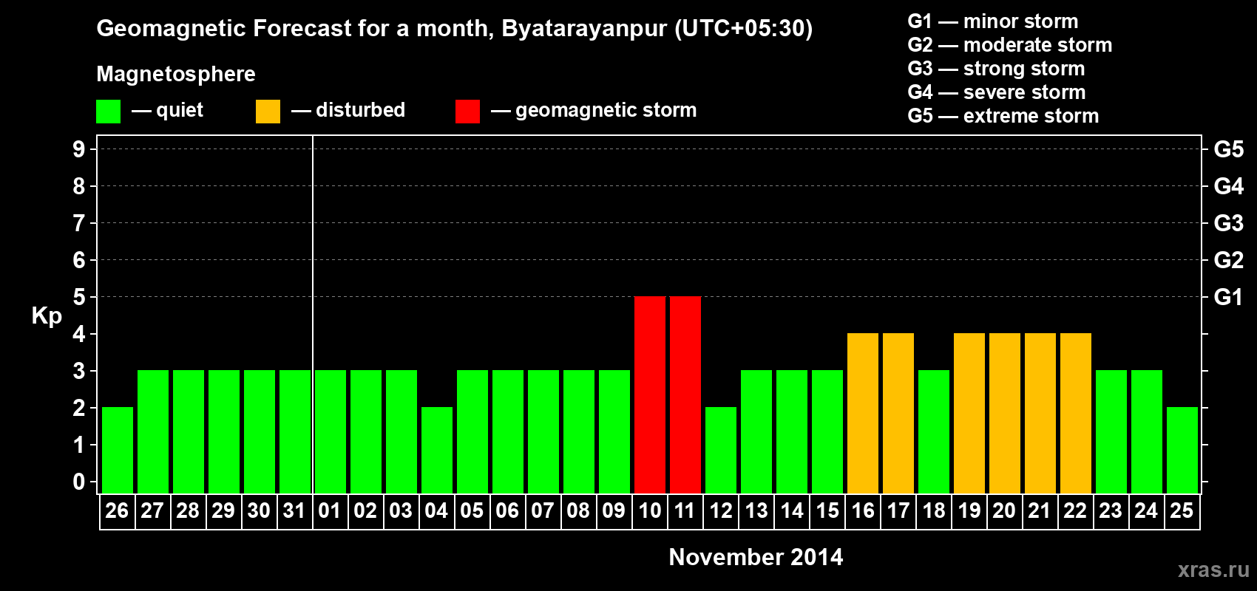Viewport: 1257px width, 591px height.
Task: Click date cell 05 on the axis
Action: (x=472, y=511)
